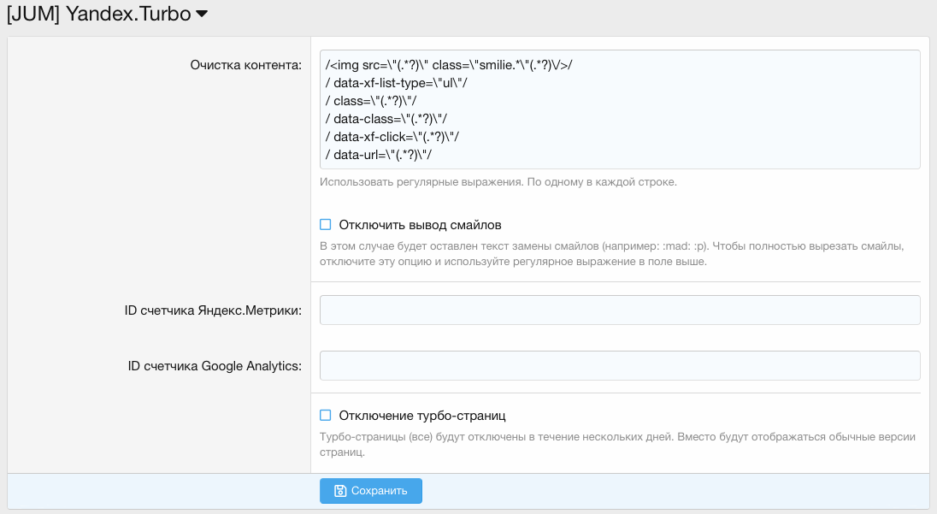Click the Отключение турбо-страниц label text

422,416
